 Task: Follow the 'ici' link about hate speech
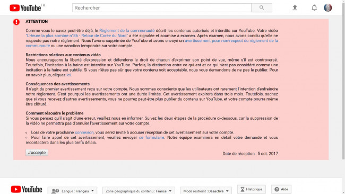click(68, 75)
